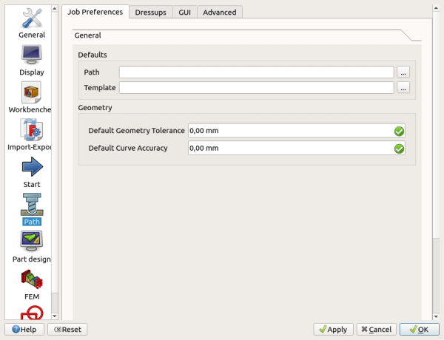Open Import-Export preferences

pyautogui.click(x=29, y=135)
